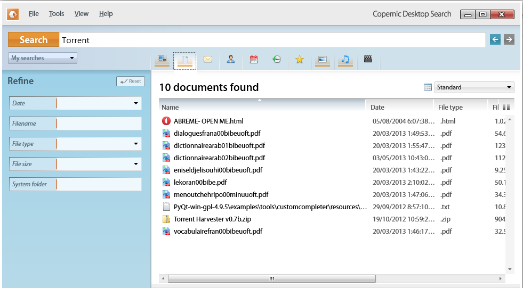Image resolution: width=523 pixels, height=288 pixels.
Task: Open the File menu
Action: click(34, 14)
